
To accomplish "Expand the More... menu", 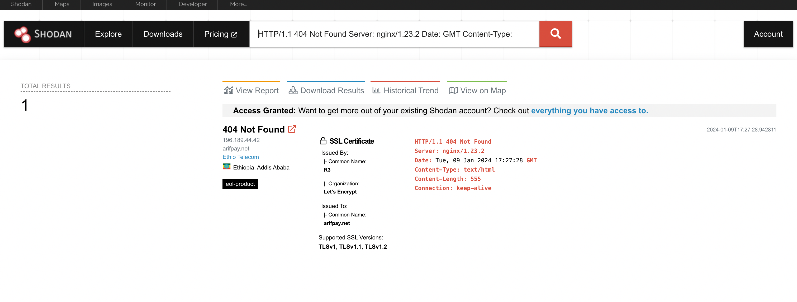I will click(238, 4).
